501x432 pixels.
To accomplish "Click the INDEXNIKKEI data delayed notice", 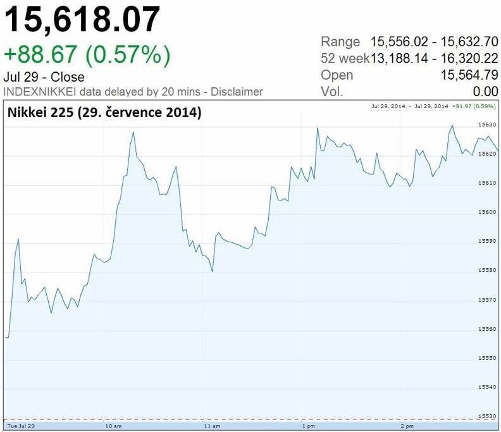I will coord(102,92).
